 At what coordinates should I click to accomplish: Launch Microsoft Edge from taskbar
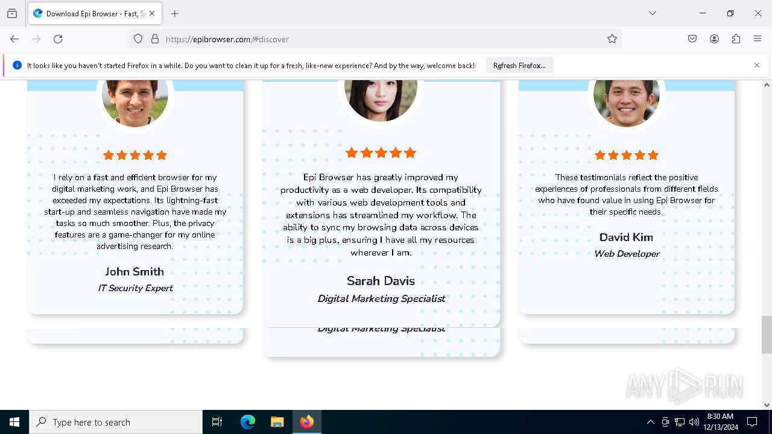coord(248,422)
